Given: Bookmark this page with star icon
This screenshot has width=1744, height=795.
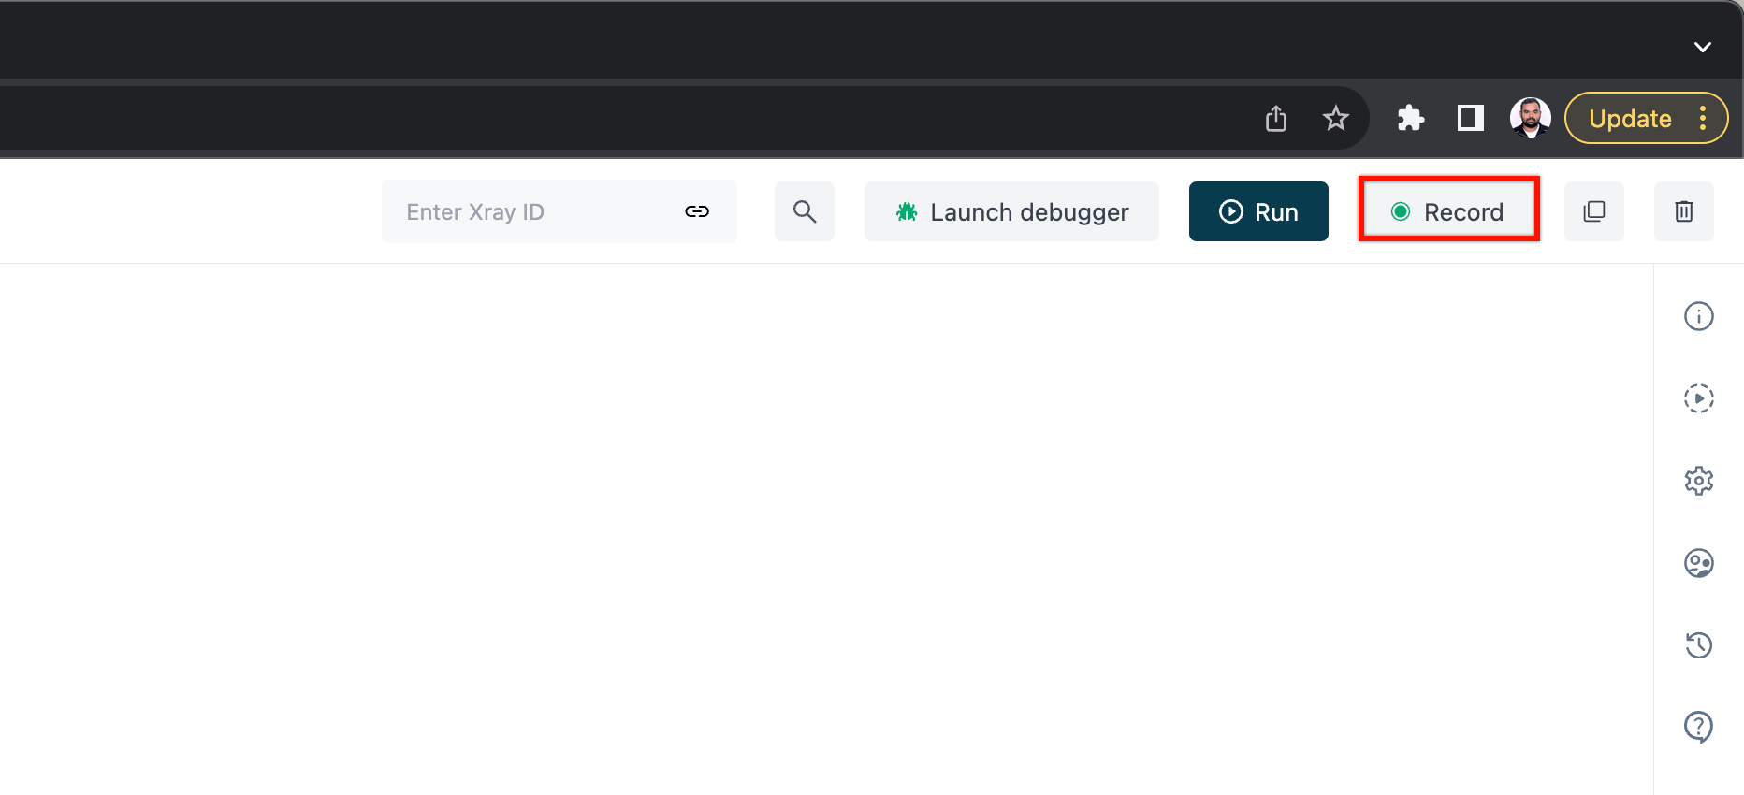Looking at the screenshot, I should [1336, 118].
